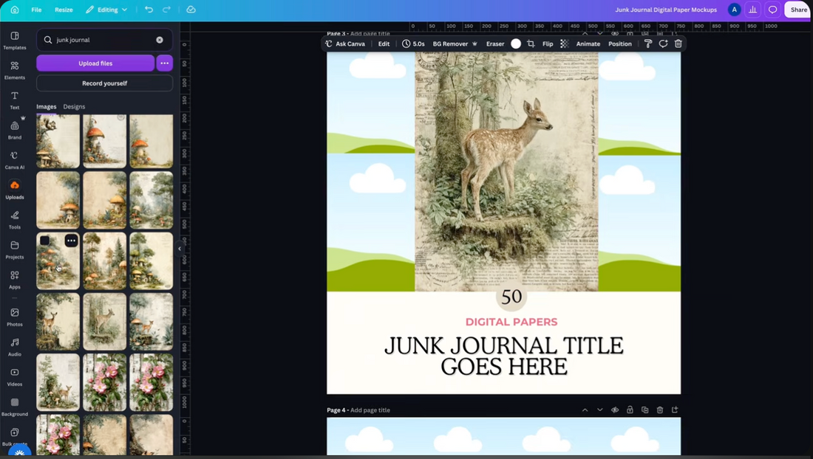This screenshot has width=813, height=459.
Task: Lock Page 4
Action: pos(630,410)
